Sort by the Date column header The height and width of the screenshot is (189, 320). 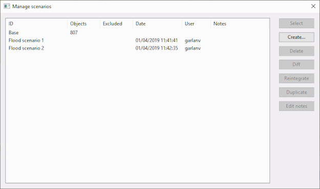[x=157, y=23]
